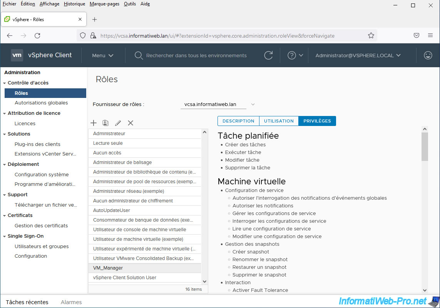Select the PRIVILÈGES tab

[317, 121]
